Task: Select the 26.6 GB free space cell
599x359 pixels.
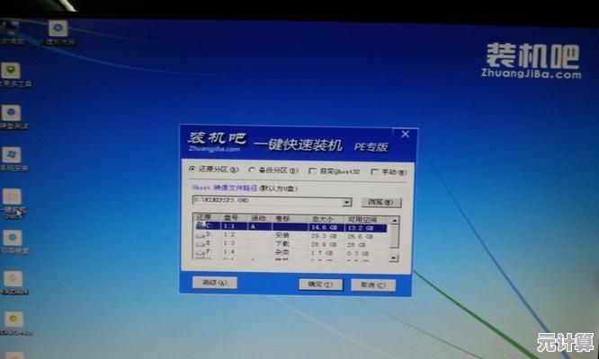Action: coord(360,237)
